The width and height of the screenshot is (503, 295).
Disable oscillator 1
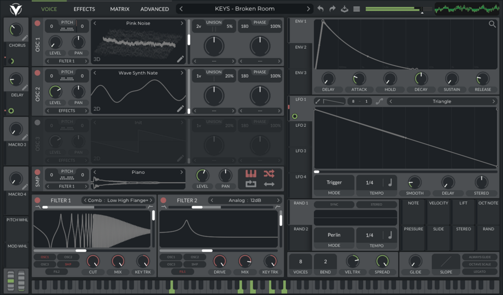click(38, 23)
